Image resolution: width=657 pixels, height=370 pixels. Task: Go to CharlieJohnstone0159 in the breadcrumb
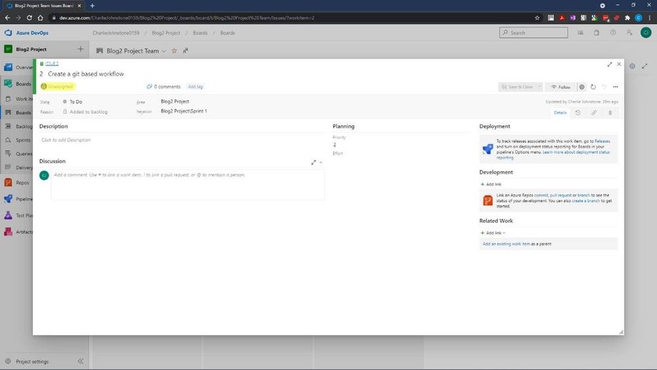coord(116,33)
